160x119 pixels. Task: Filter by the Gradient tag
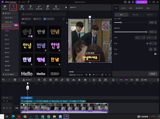pos(49,19)
